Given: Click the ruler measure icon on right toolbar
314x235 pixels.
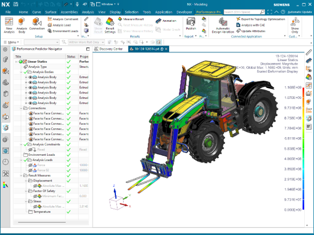Looking at the screenshot, I should (x=309, y=52).
